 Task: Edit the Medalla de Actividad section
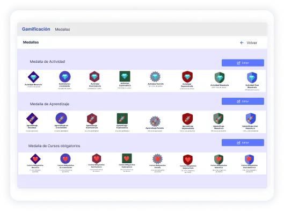coord(243,63)
